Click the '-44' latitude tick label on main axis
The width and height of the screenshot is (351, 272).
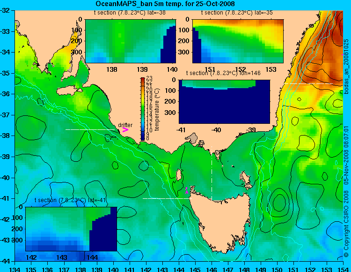(x=5, y=262)
